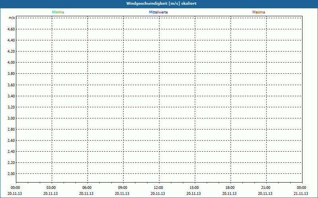Toggle the Maxima legend entry
This screenshot has height=198, width=318.
click(258, 12)
